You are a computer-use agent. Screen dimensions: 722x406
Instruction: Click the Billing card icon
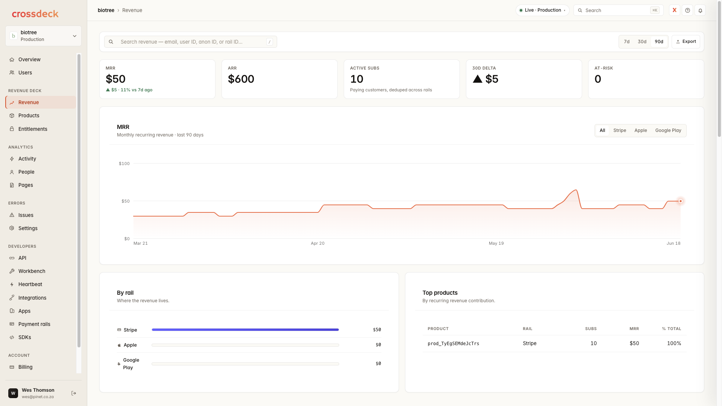pos(12,367)
